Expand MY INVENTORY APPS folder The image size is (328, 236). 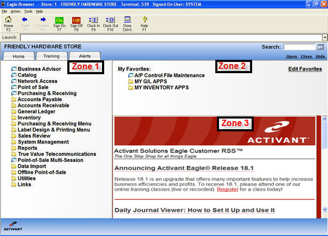click(131, 87)
